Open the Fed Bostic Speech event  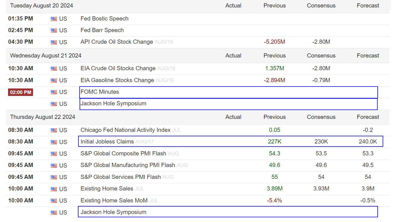(x=105, y=19)
